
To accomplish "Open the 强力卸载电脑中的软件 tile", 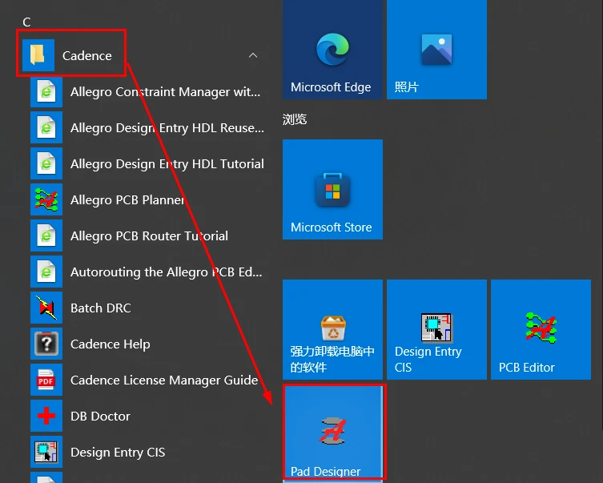I will point(332,329).
